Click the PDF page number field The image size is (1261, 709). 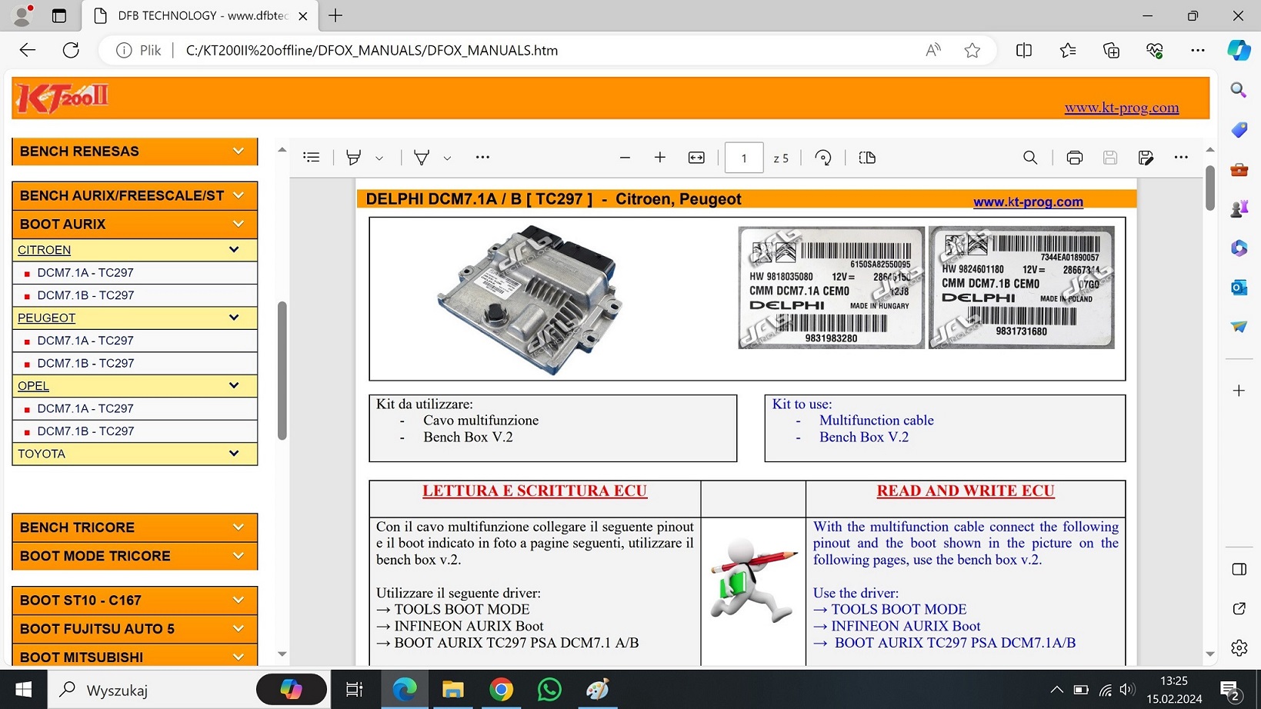[744, 158]
